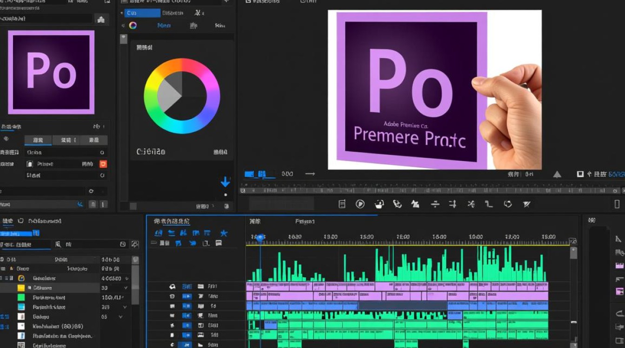Click the play button under the program monitor
This screenshot has width=625, height=348.
[360, 204]
